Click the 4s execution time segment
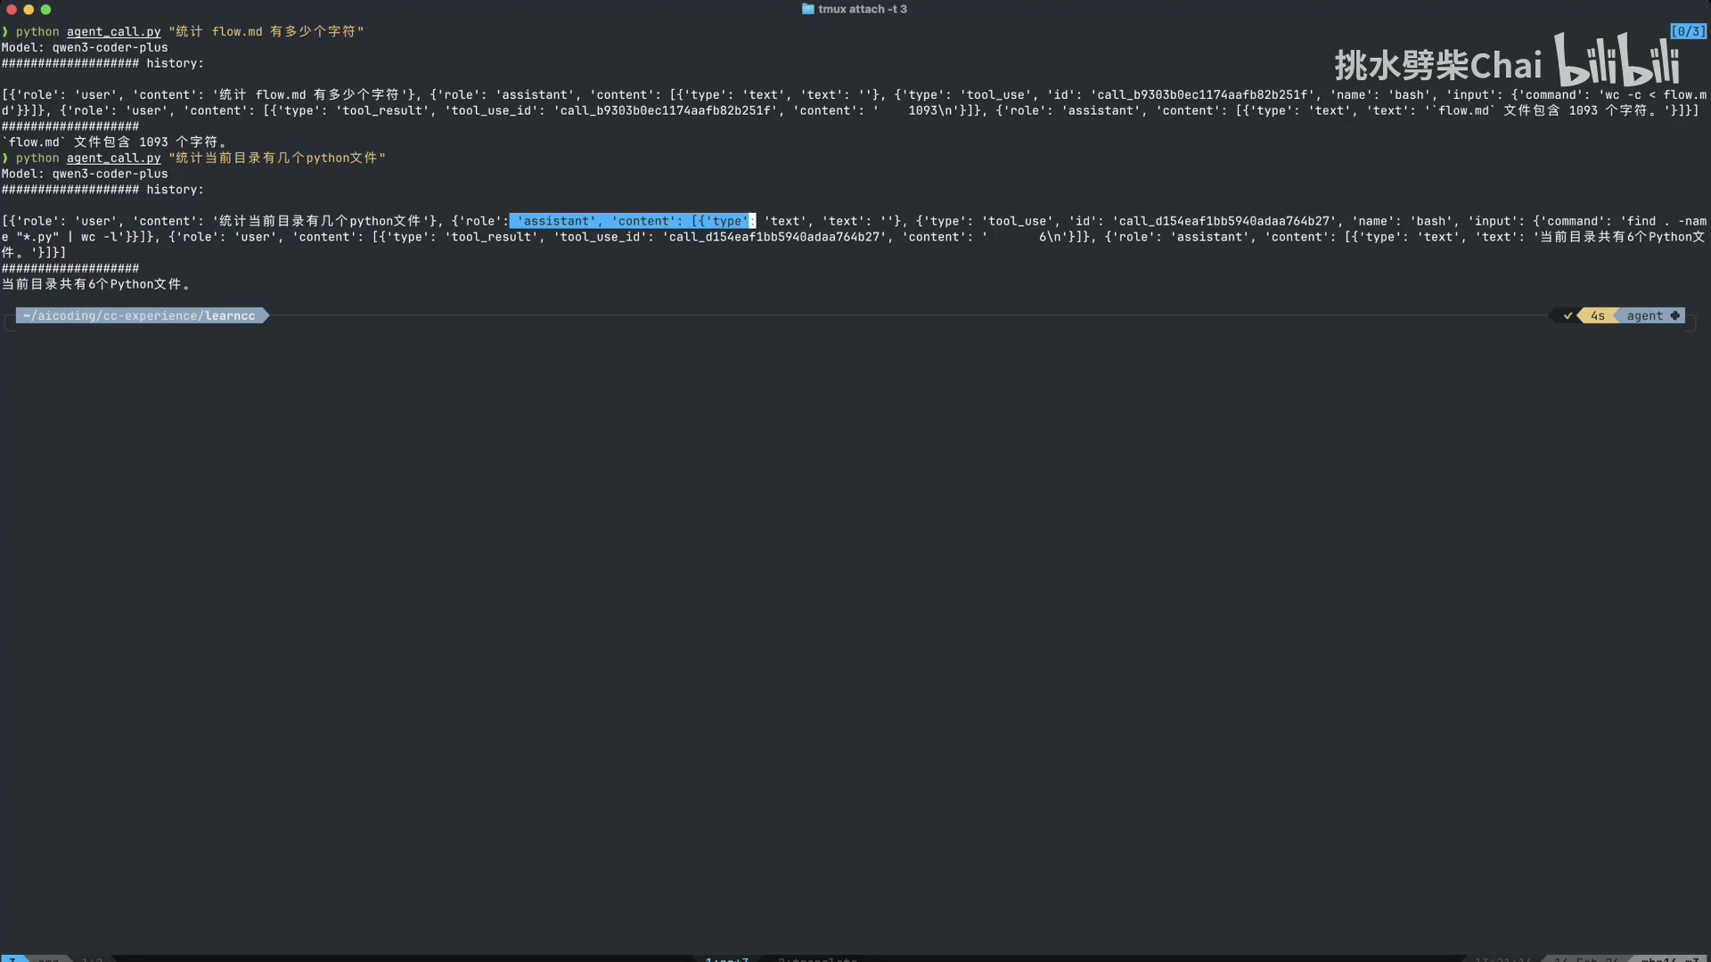 click(1597, 316)
